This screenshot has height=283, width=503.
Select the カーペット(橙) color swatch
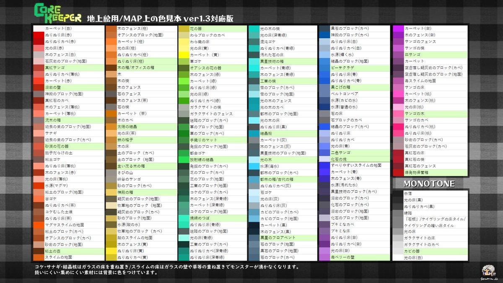pyautogui.click(x=111, y=42)
